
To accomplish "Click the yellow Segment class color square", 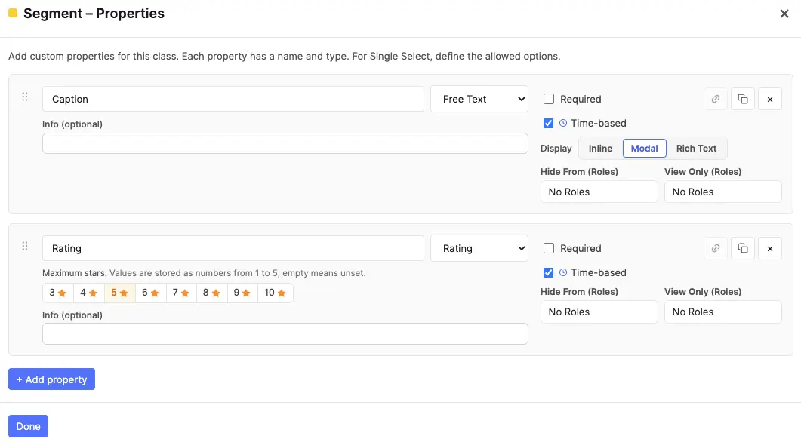I will coord(13,13).
